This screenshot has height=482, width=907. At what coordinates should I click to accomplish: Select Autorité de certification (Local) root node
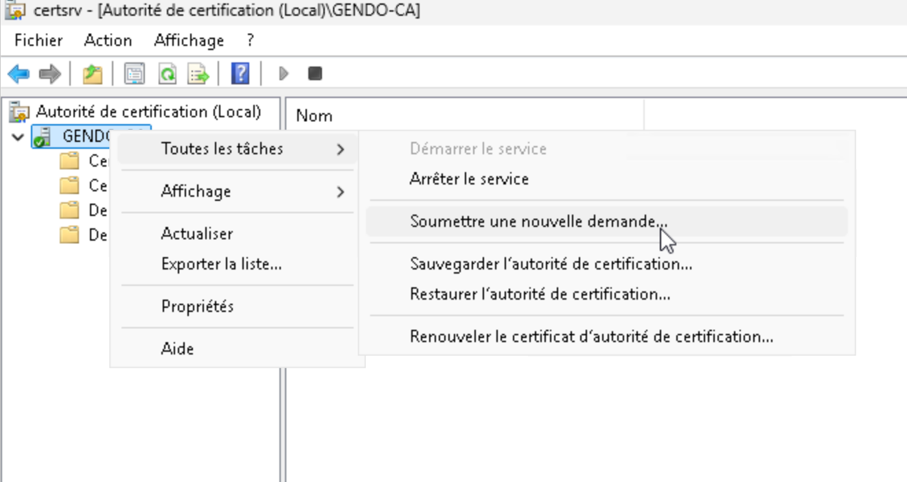[x=148, y=112]
